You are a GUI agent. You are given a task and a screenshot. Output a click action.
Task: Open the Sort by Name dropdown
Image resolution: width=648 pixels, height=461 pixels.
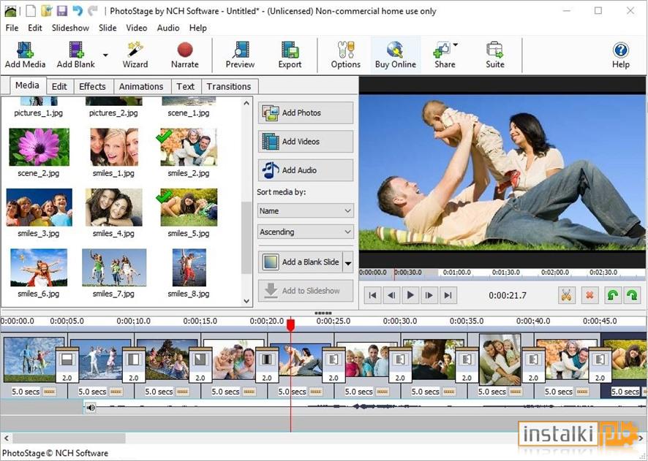(x=306, y=211)
